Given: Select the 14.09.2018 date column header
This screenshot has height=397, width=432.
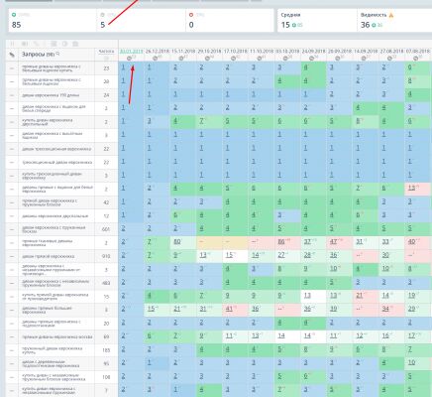Looking at the screenshot, I should click(366, 52).
